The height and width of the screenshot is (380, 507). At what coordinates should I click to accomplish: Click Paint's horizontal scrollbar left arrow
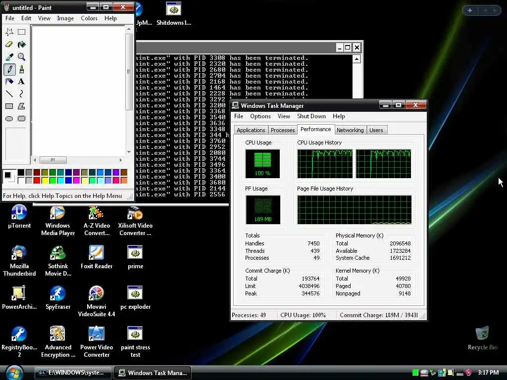(35, 160)
